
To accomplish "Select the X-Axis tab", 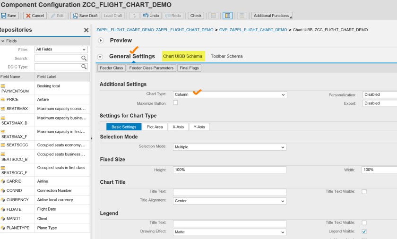I will 178,127.
